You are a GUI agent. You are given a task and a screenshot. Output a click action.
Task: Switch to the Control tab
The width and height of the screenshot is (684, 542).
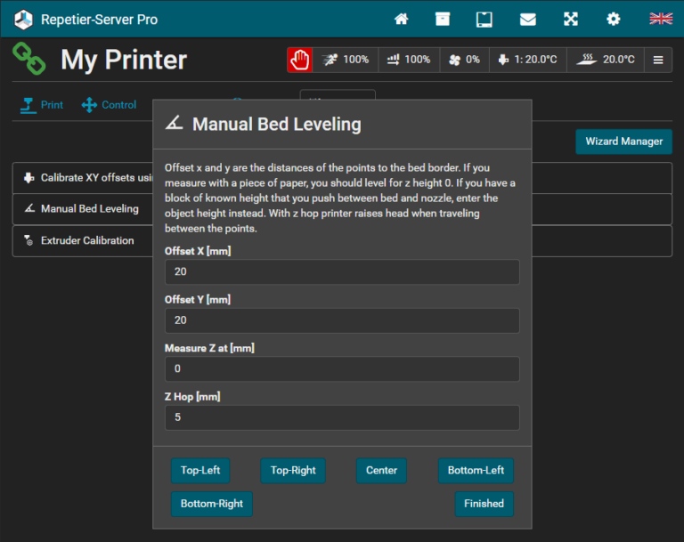(x=109, y=105)
